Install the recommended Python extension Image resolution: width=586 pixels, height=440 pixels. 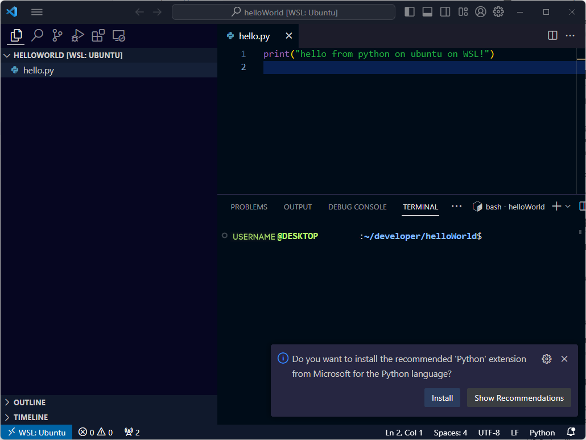[x=442, y=397]
